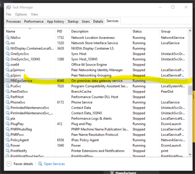The image size is (195, 174).
Task: Click 'Office 64 Source Engine' description
Action: [89, 64]
